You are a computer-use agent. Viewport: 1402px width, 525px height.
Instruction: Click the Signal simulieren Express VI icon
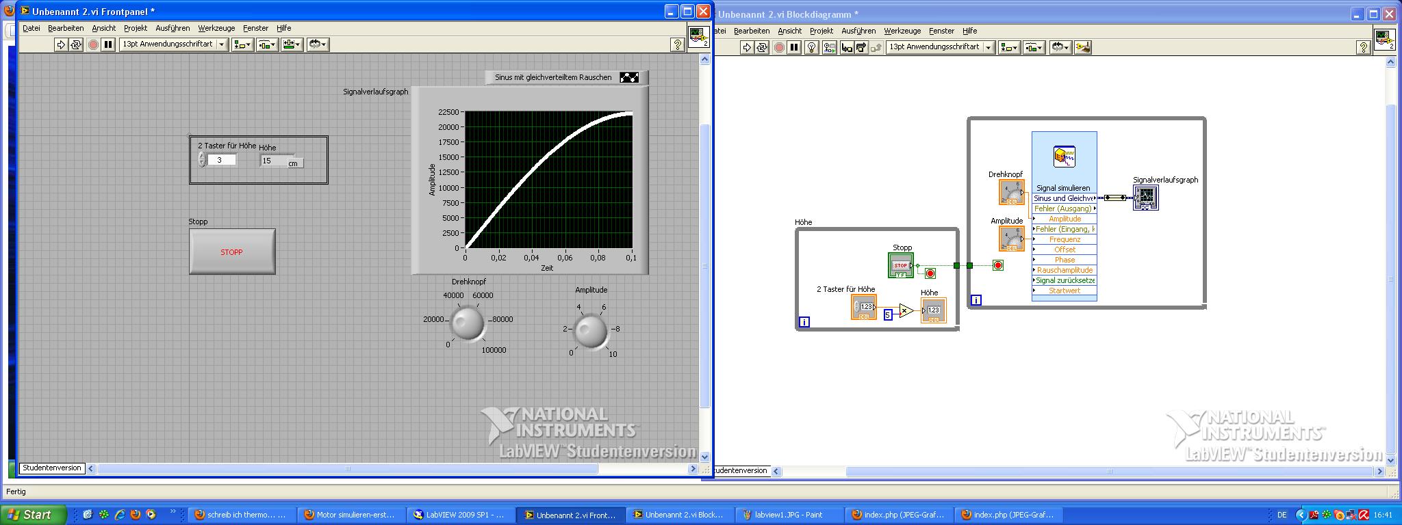point(1065,157)
